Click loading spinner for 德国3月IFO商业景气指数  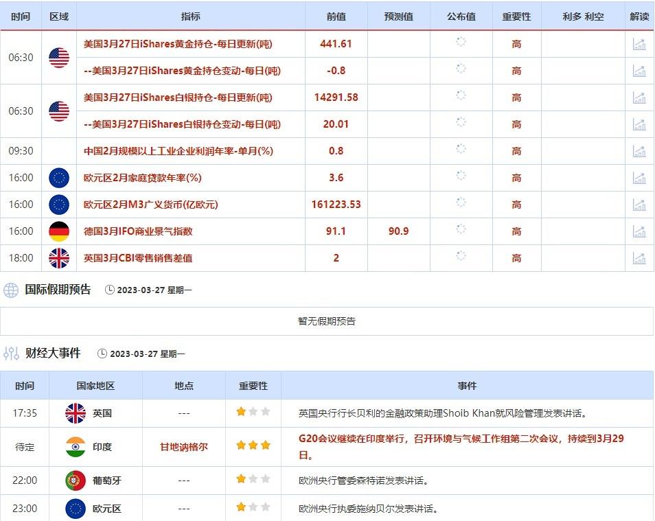tap(461, 229)
